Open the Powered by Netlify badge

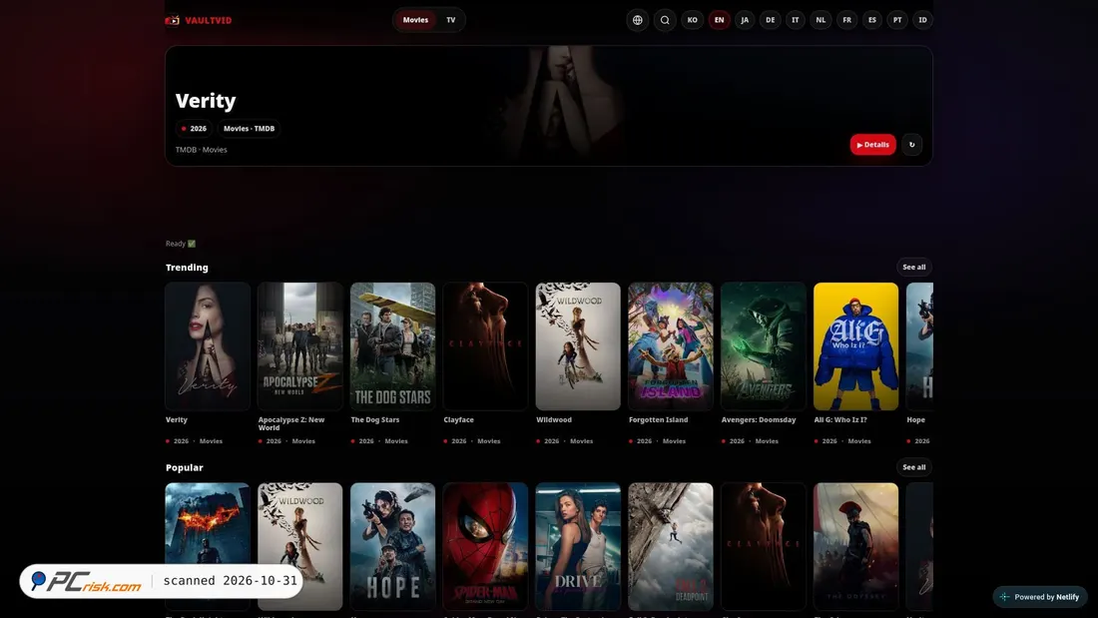coord(1040,597)
